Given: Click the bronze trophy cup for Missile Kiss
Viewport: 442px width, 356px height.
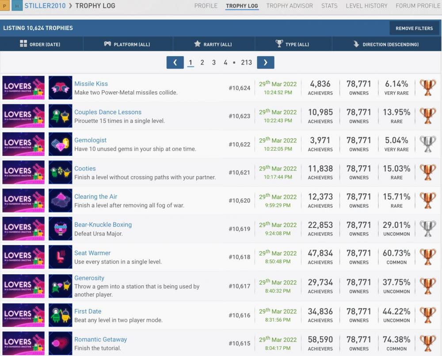Looking at the screenshot, I should click(427, 88).
